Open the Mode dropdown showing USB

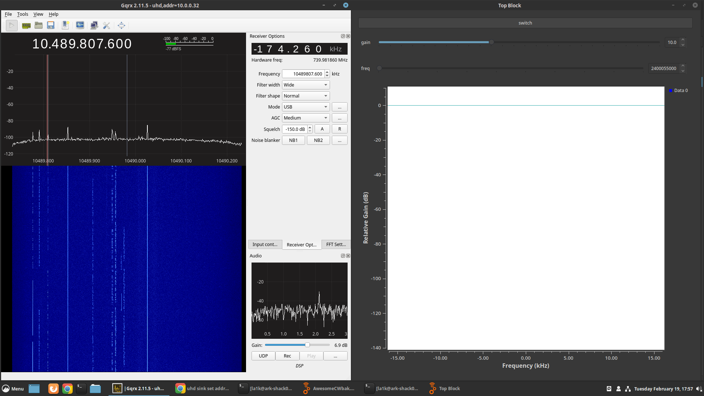(x=305, y=107)
